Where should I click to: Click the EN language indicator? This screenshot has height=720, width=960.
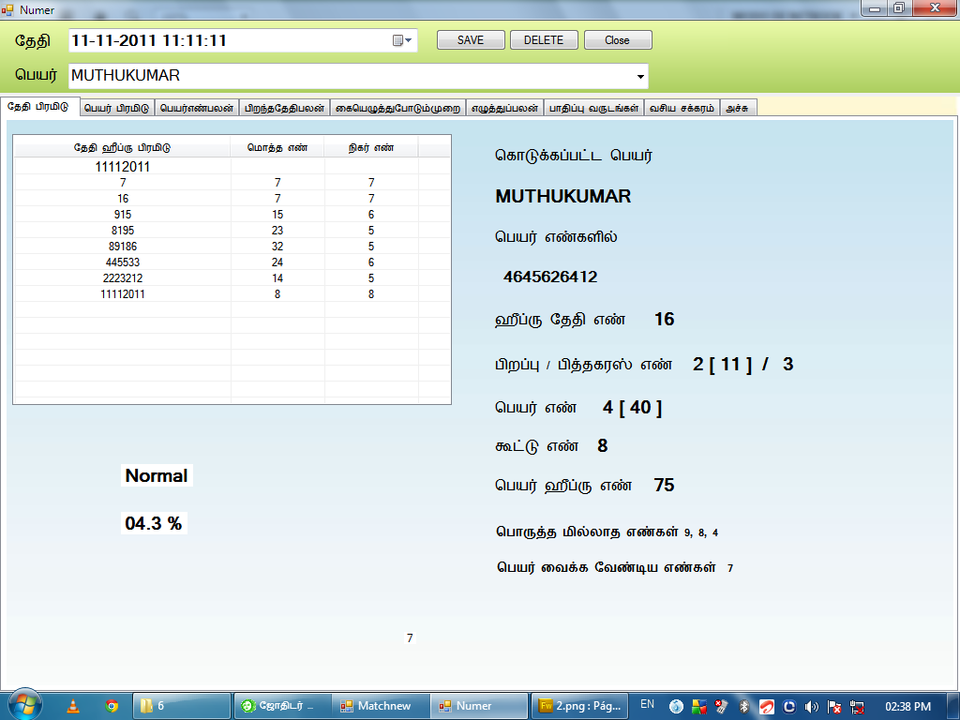[x=647, y=704]
